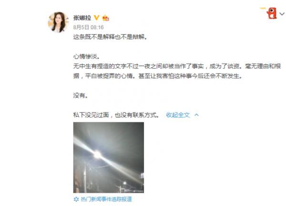Screen dimensions: 286x206
Task: Click the blue topic icon before 热门新闻
Action: pos(76,199)
